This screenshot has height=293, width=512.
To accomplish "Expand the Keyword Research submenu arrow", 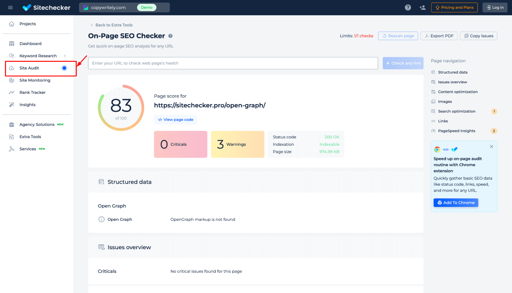I will [x=65, y=56].
